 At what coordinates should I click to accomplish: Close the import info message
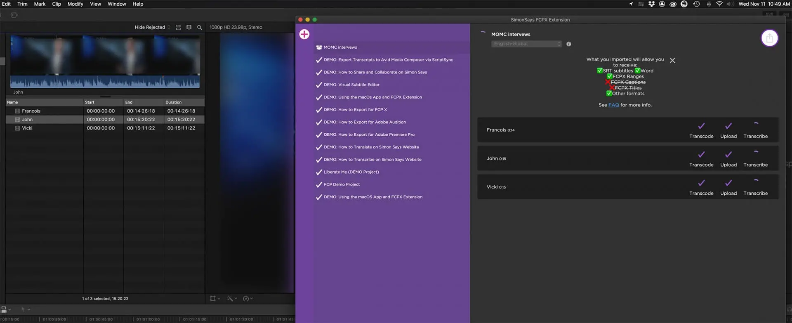click(x=672, y=60)
